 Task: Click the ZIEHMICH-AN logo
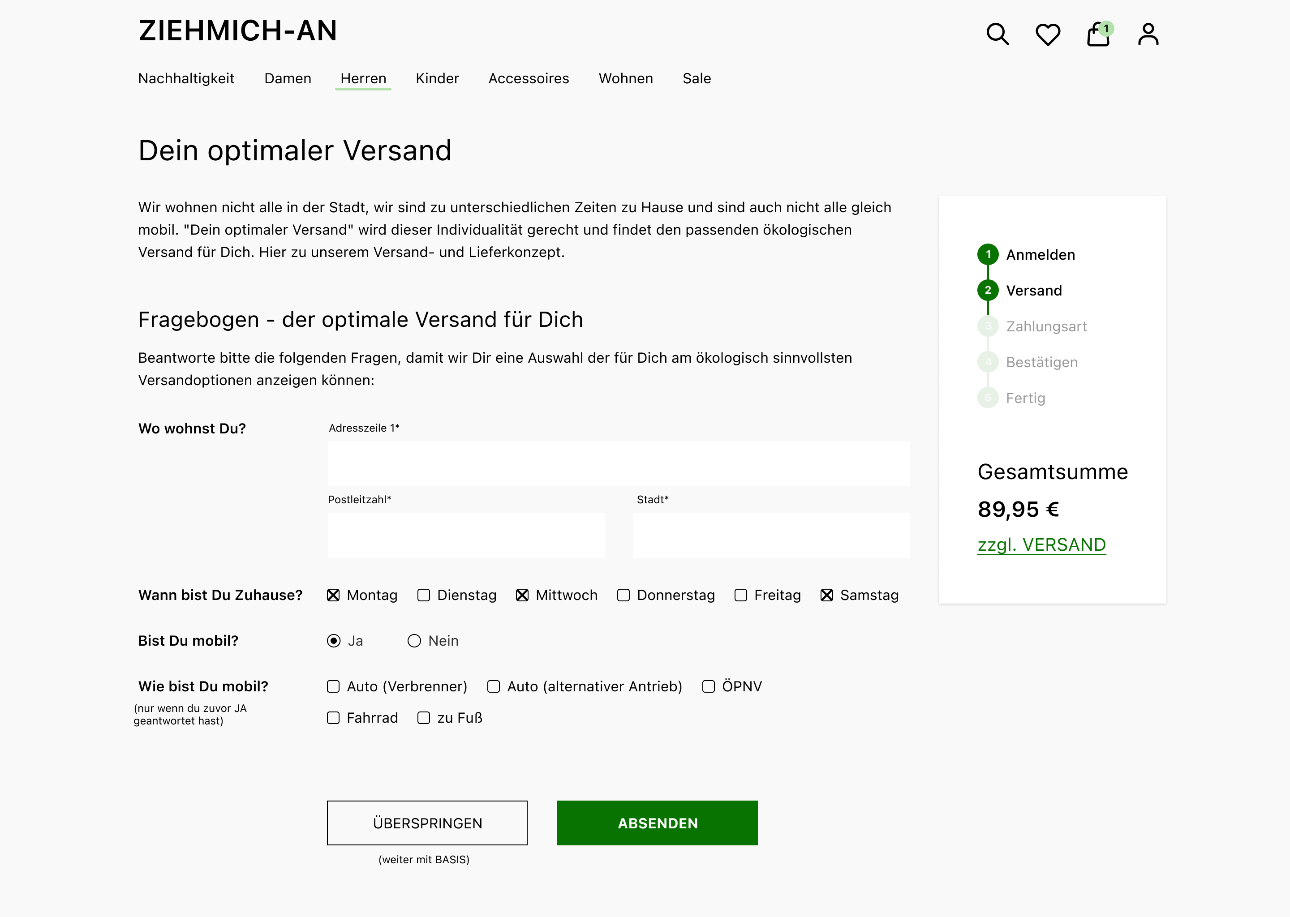coord(238,30)
